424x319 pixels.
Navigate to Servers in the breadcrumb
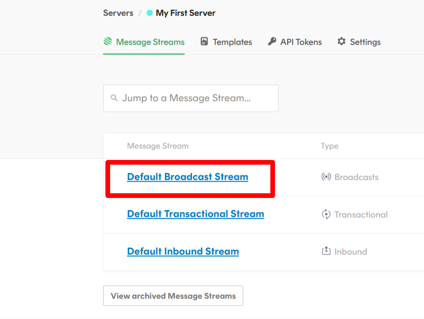point(118,13)
